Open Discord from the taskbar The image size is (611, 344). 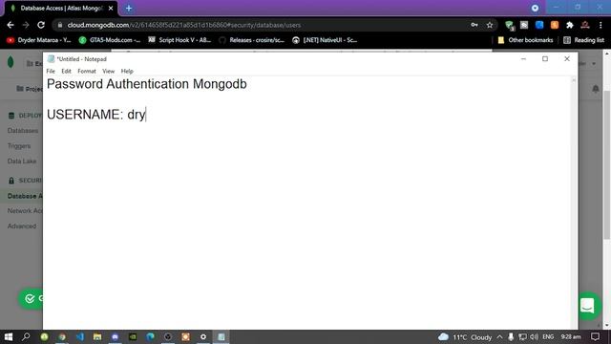pyautogui.click(x=115, y=337)
